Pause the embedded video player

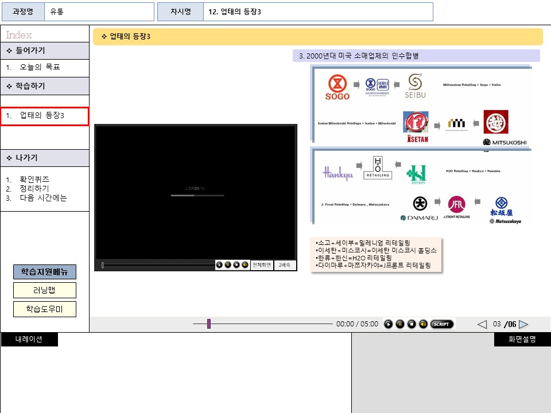click(228, 265)
